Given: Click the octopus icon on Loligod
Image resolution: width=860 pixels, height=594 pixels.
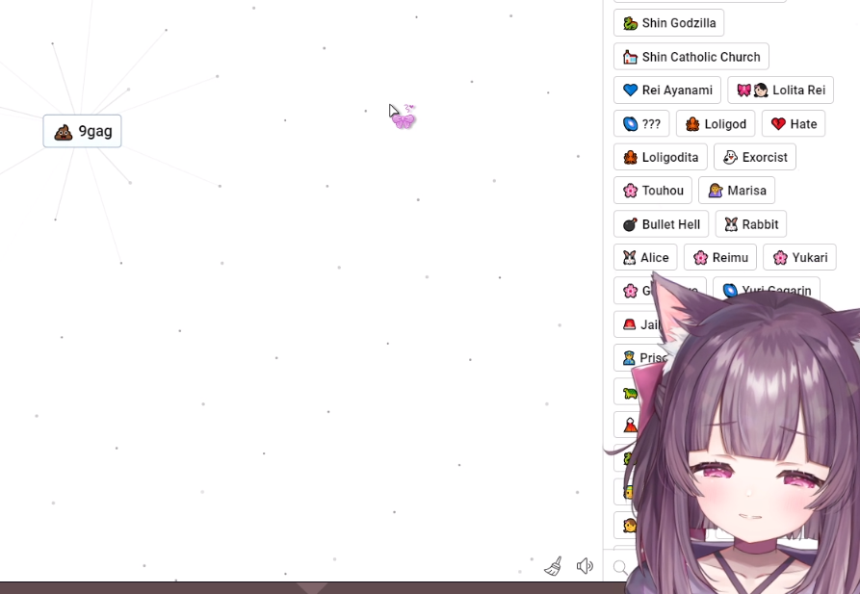Looking at the screenshot, I should tap(692, 124).
